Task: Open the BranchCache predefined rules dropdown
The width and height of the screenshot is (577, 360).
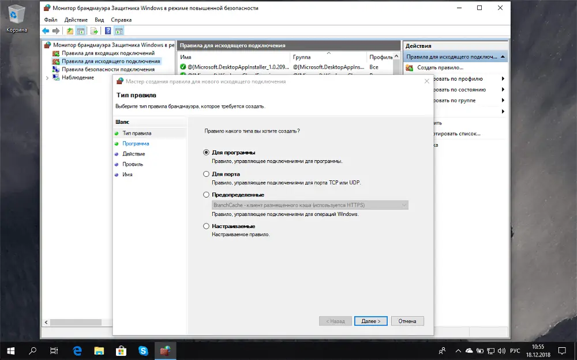Action: (x=403, y=205)
